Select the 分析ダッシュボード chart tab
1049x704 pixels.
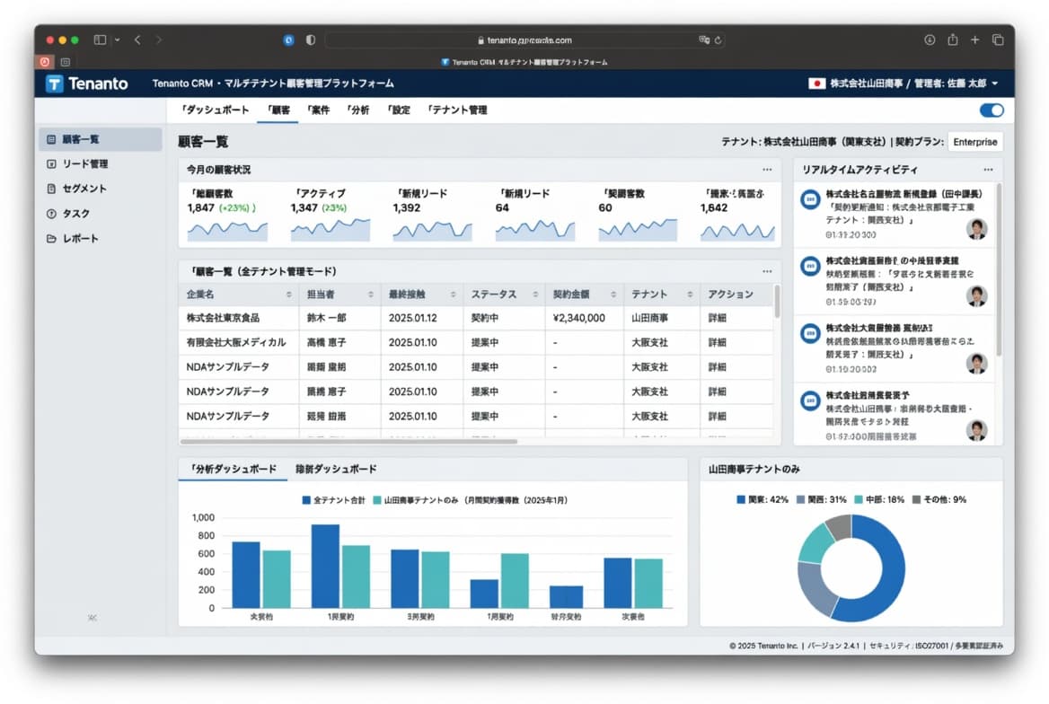[x=233, y=469]
